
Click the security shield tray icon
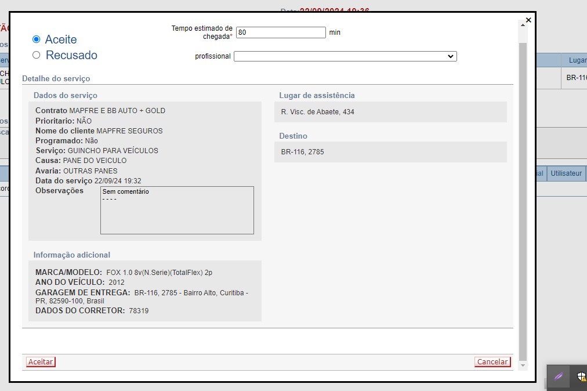click(x=581, y=376)
